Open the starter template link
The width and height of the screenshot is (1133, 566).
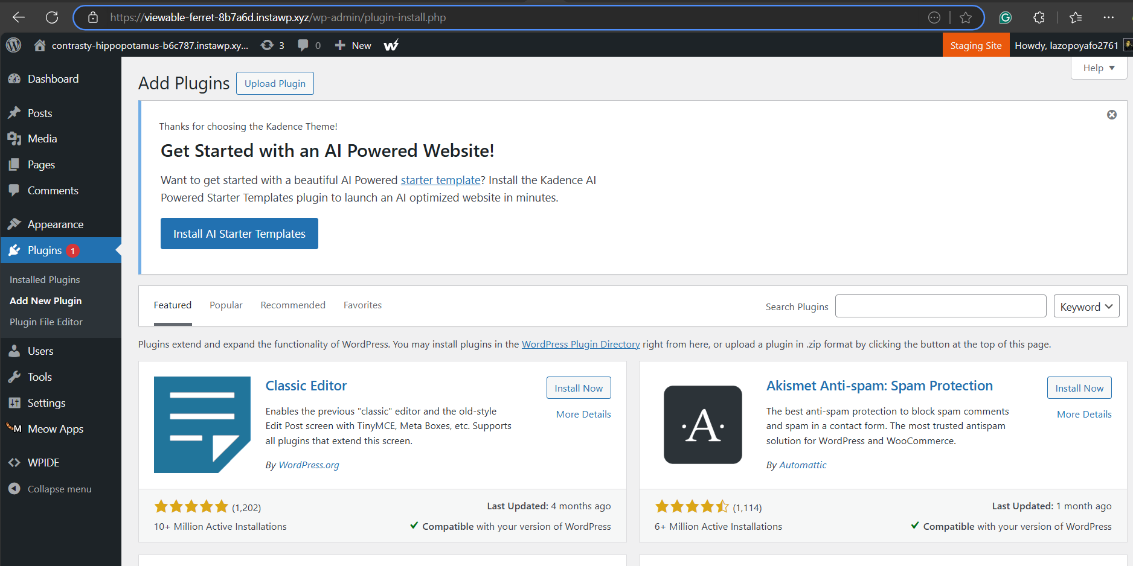(x=440, y=180)
